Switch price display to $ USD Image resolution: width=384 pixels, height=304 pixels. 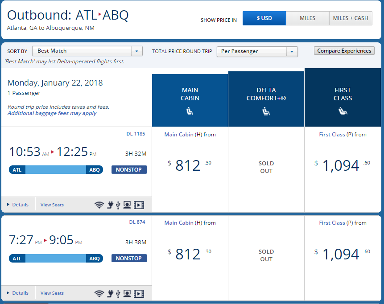pos(264,18)
